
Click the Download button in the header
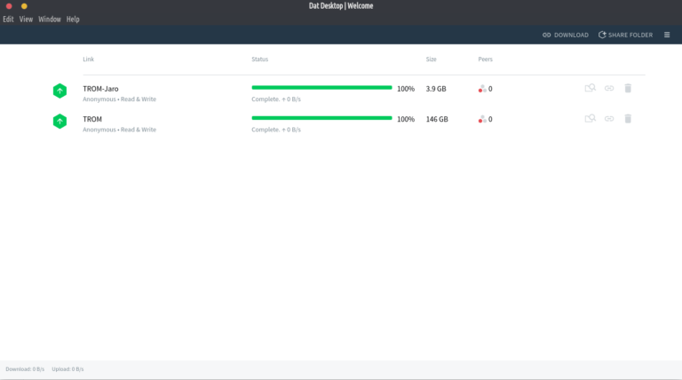click(566, 35)
